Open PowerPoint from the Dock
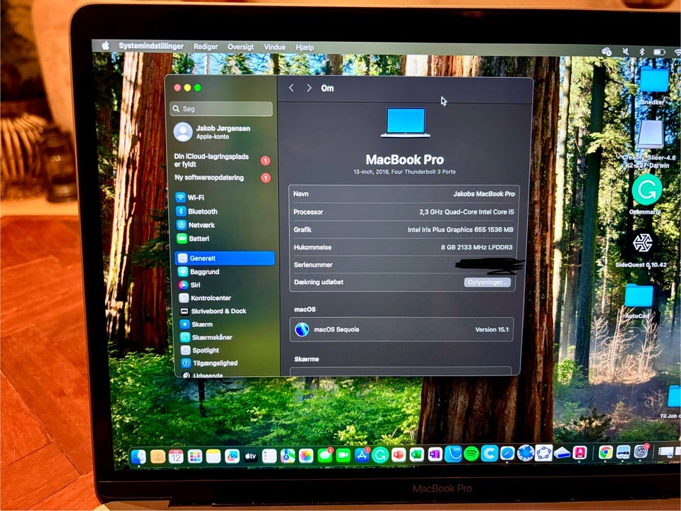The width and height of the screenshot is (681, 511). (x=398, y=455)
